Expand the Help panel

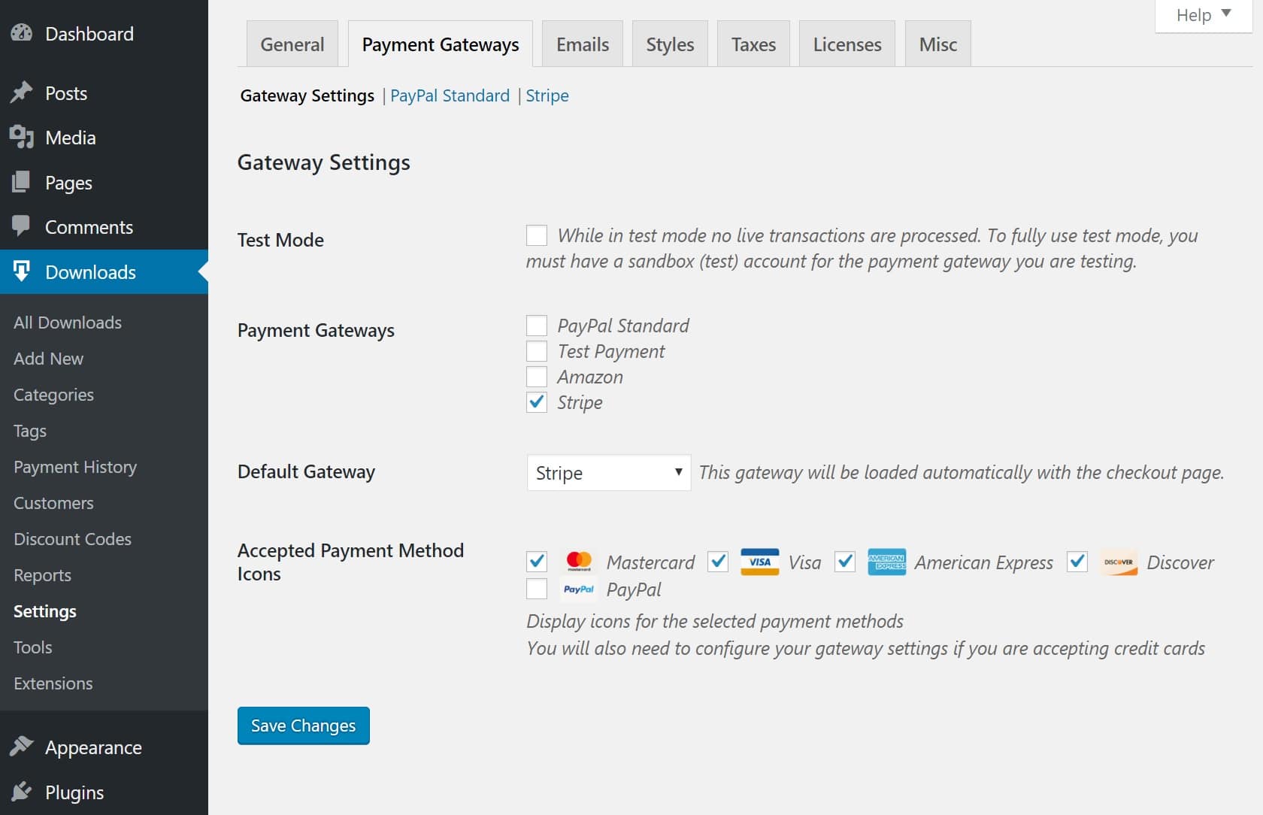[1200, 14]
